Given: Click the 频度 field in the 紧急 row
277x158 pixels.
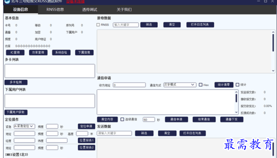Looking at the screenshot, I should (52, 126).
